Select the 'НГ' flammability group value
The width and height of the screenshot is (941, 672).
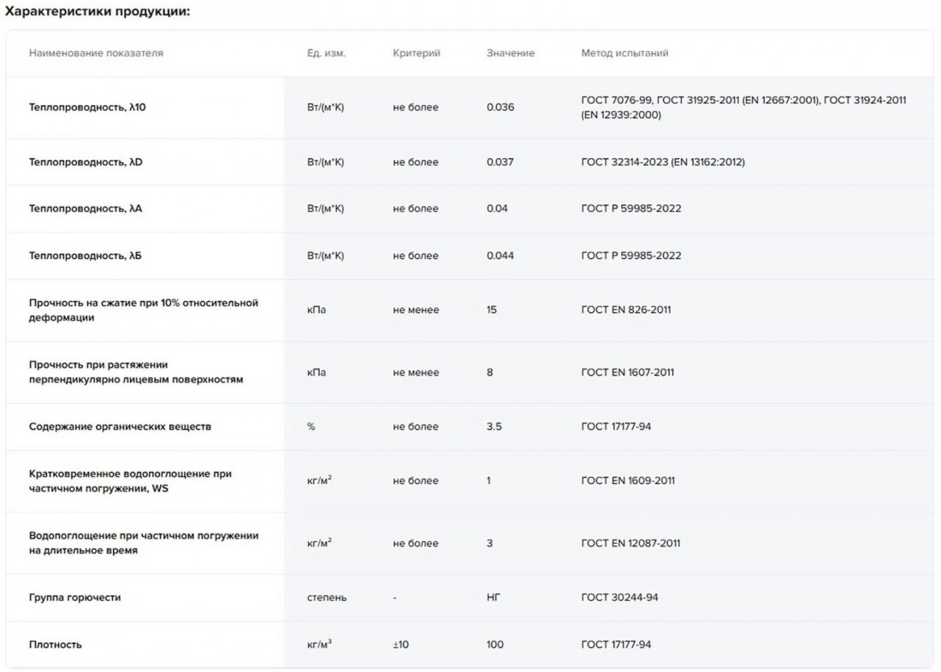pos(493,598)
